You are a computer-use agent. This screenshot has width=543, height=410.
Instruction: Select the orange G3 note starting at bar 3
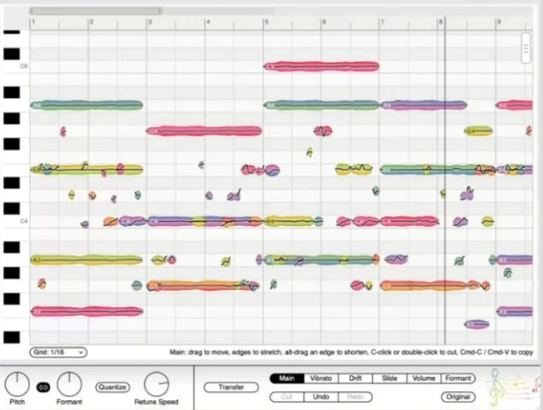[202, 286]
